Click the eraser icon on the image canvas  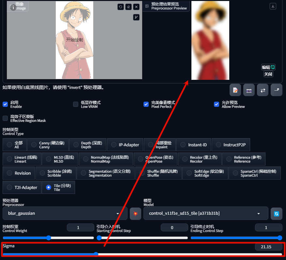(128, 7)
